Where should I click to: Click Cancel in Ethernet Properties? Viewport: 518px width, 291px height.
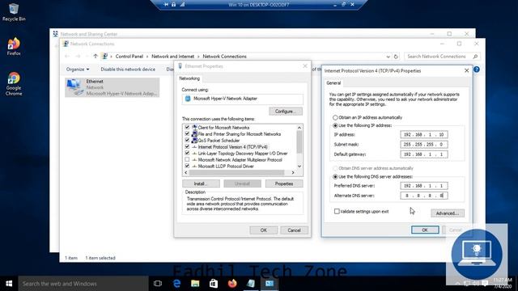(x=294, y=230)
